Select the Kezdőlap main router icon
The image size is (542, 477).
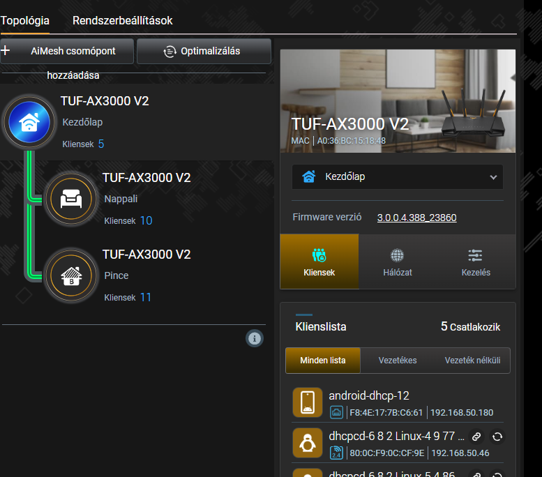[29, 122]
